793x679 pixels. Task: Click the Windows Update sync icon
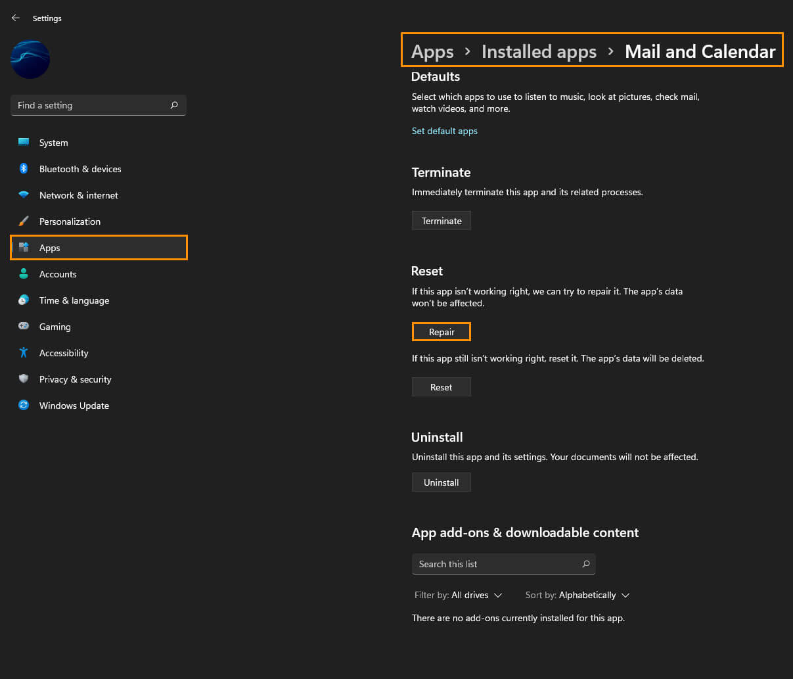[x=24, y=406]
